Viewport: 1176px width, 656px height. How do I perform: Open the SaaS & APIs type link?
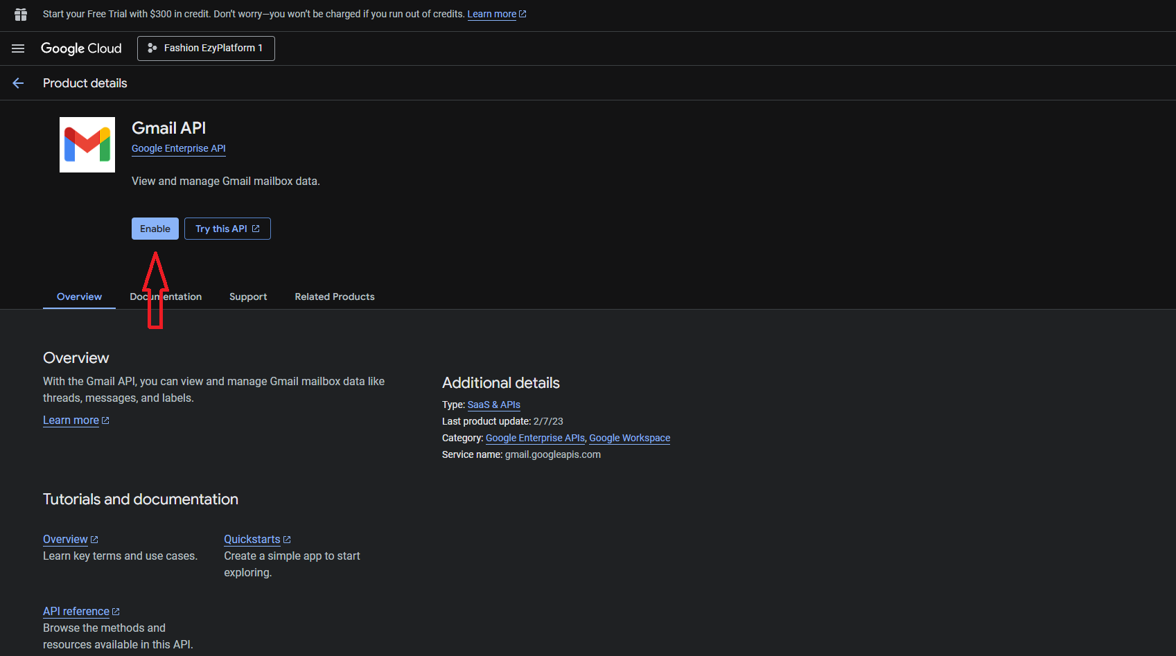click(493, 405)
